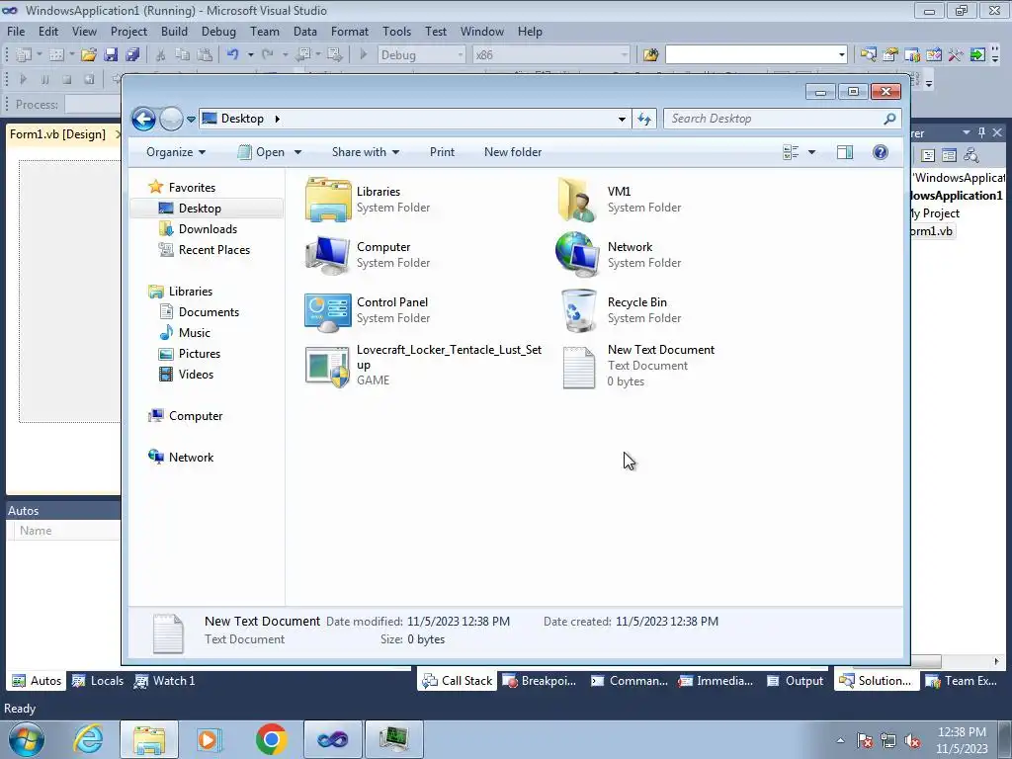Open the File menu in Visual Studio

pyautogui.click(x=16, y=31)
